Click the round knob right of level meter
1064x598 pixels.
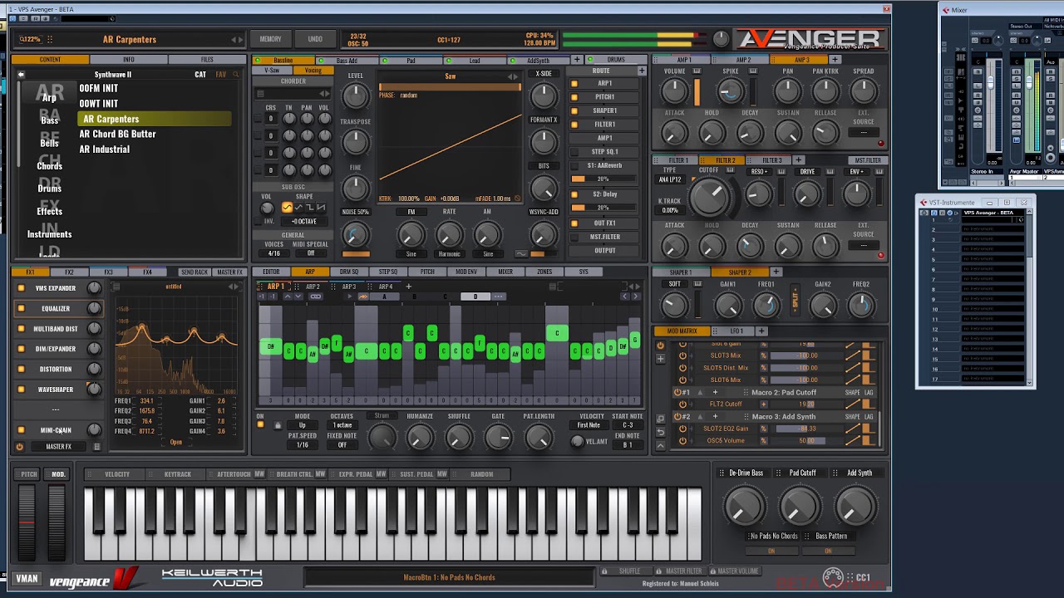[721, 39]
